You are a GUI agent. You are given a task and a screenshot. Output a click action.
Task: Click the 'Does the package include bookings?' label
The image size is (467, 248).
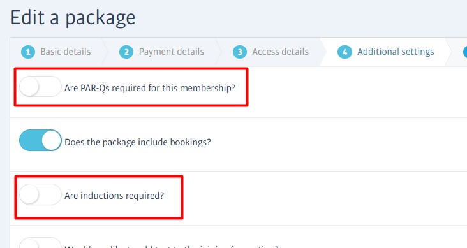138,142
